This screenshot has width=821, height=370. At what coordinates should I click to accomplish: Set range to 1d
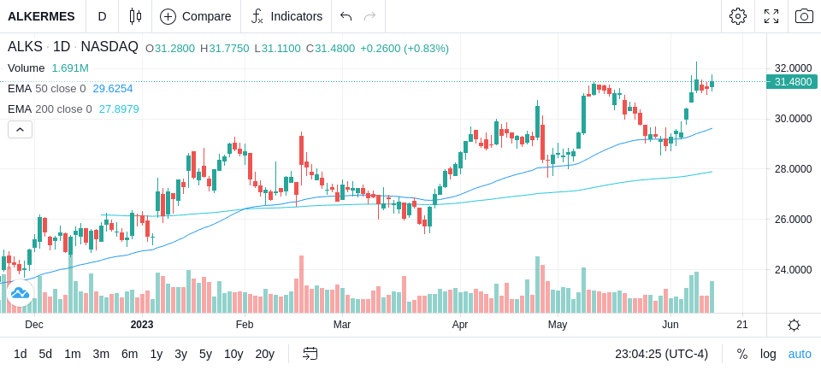(x=21, y=354)
